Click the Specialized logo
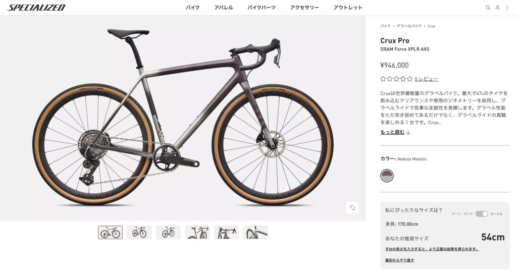This screenshot has width=517, height=277. [x=36, y=8]
